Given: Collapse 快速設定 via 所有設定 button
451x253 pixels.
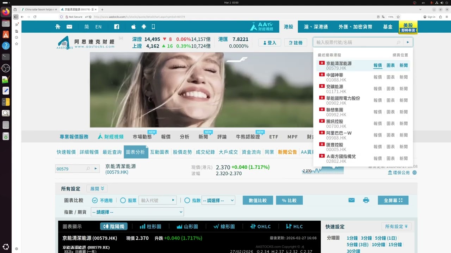Looking at the screenshot, I should pyautogui.click(x=396, y=227).
